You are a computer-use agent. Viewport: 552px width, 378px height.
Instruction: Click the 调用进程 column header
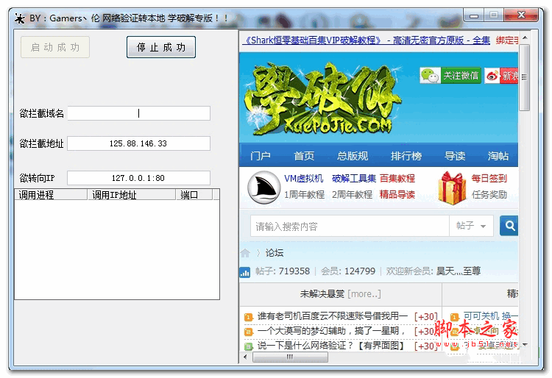point(51,195)
